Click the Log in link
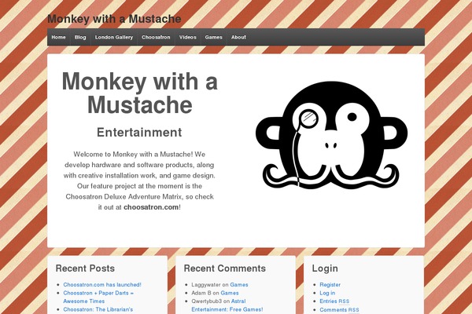This screenshot has height=314, width=472. tap(327, 293)
